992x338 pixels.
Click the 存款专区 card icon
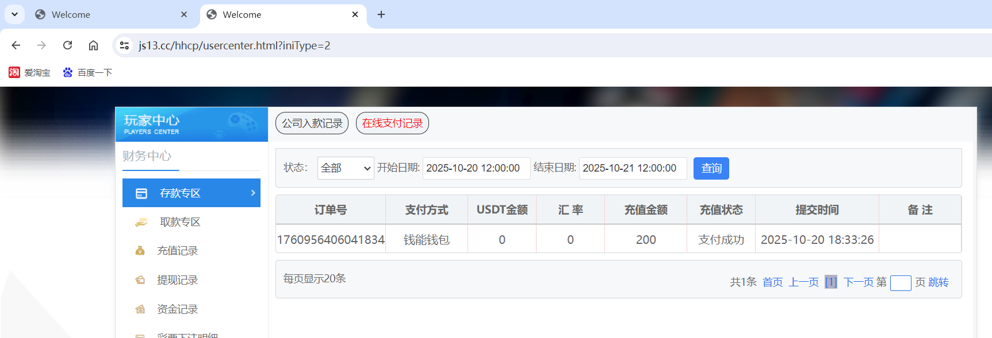click(x=141, y=193)
